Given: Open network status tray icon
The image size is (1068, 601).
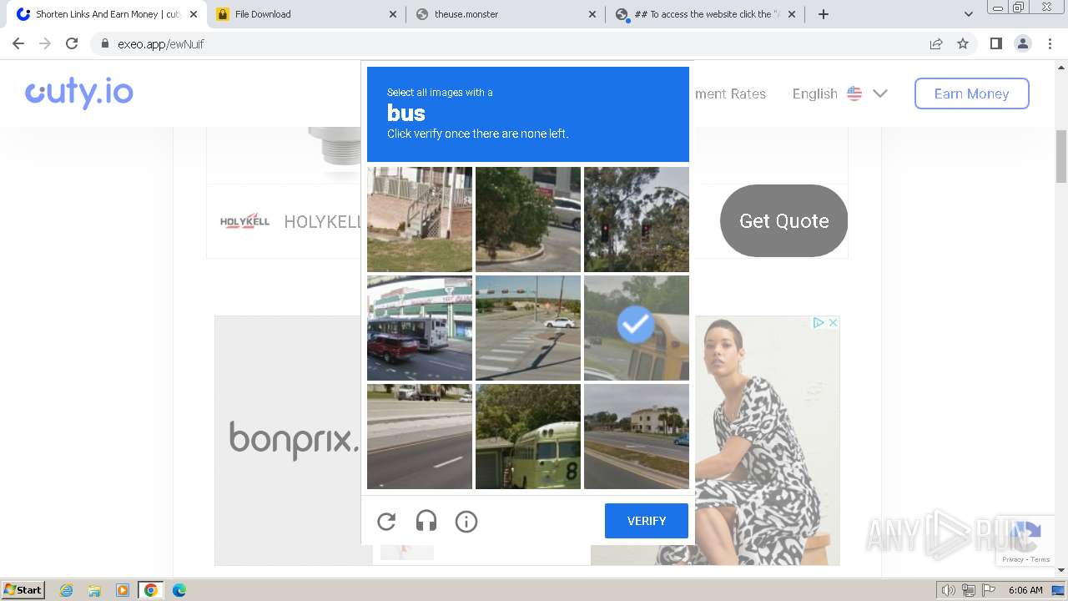Looking at the screenshot, I should (969, 590).
